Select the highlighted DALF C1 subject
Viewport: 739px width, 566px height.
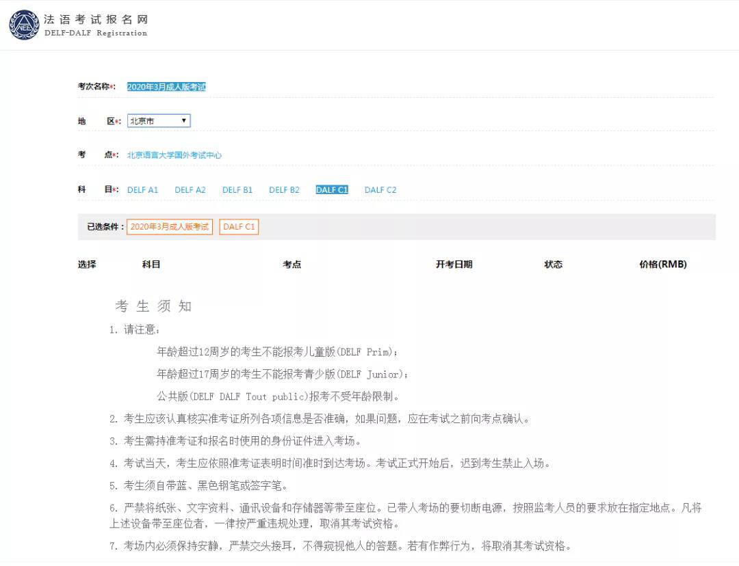331,189
